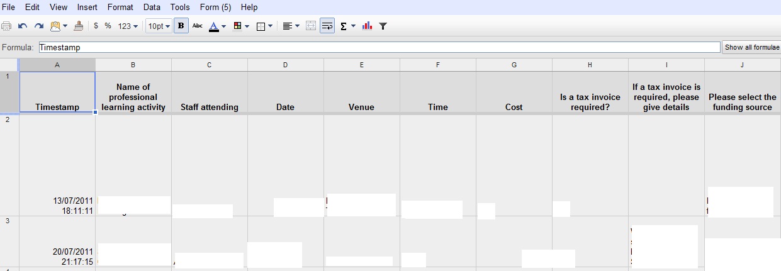Click the Show all formulae button
781x271 pixels.
tap(751, 47)
